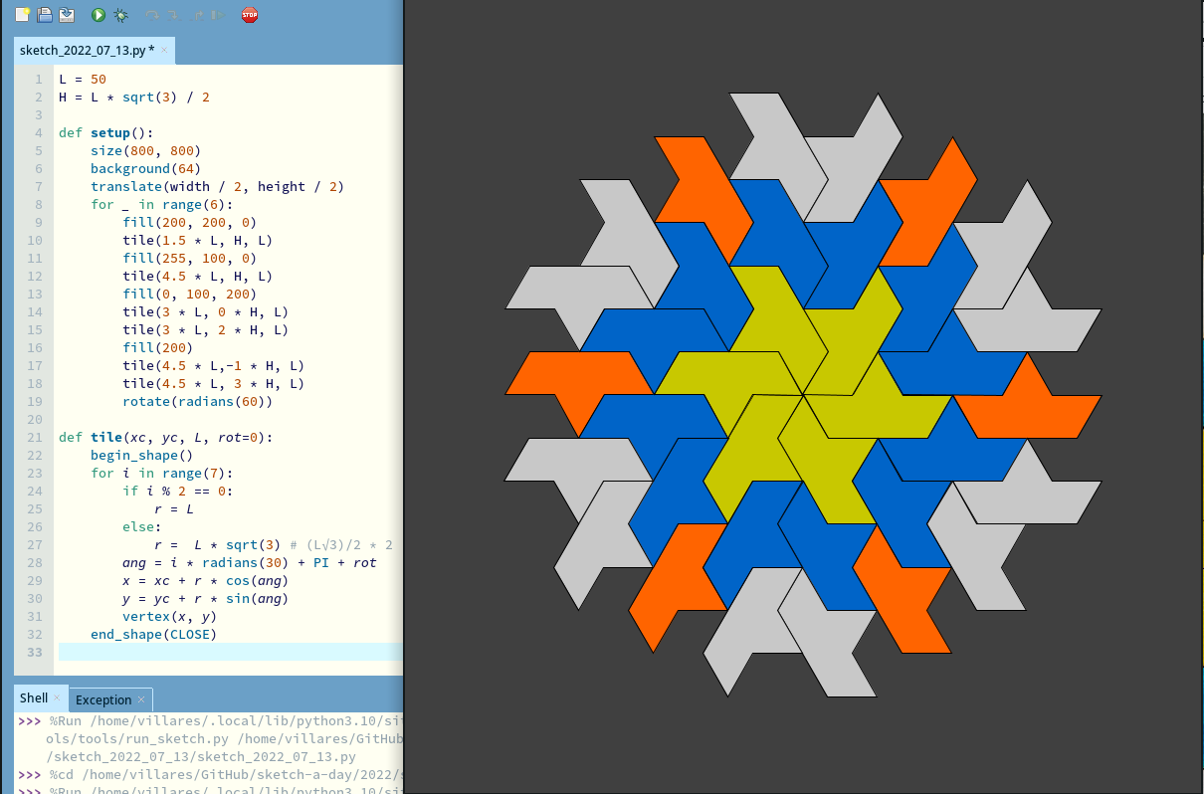Click 'translate(width / 2, height / 2)' line
The height and width of the screenshot is (794, 1204).
tap(218, 186)
